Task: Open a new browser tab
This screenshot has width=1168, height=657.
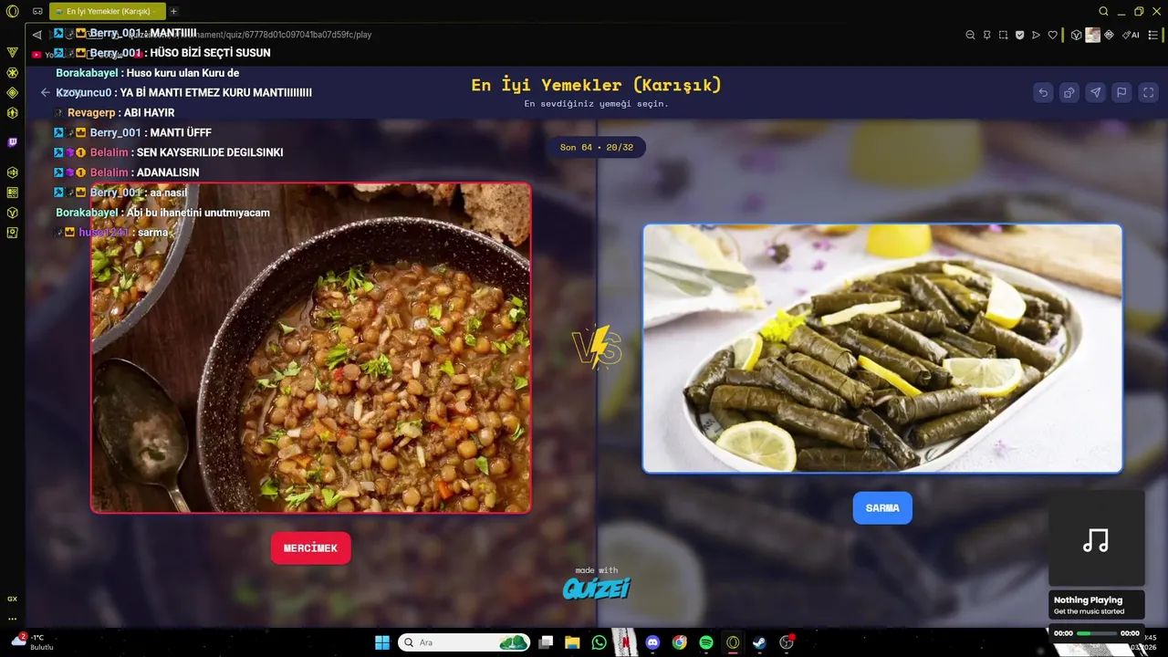Action: [174, 11]
